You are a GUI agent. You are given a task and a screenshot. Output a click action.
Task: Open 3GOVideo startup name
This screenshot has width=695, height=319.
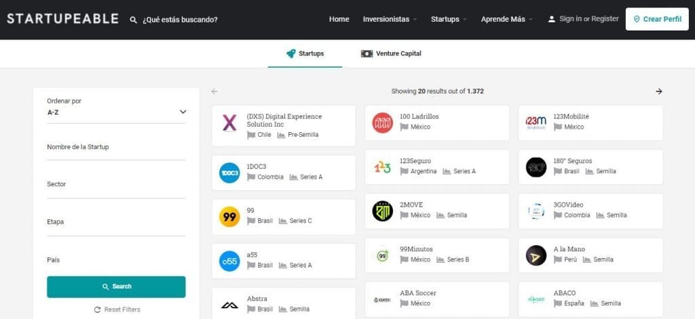[x=568, y=205]
